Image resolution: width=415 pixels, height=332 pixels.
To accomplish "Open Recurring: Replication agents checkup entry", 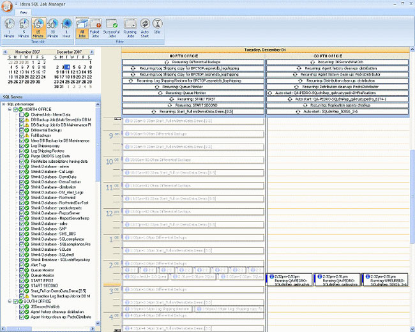I will (337, 105).
